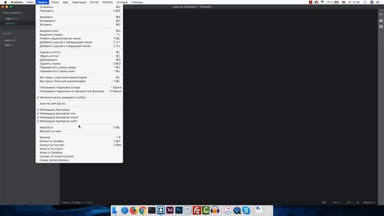Choose Вкл./выкл. строчный комментарий
The height and width of the screenshot is (216, 384).
coord(79,77)
